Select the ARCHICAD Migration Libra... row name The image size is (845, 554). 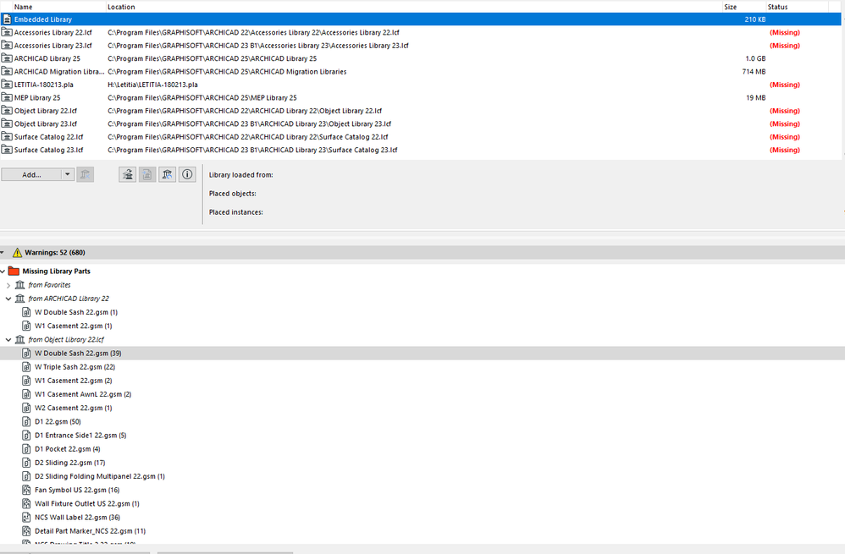(x=59, y=72)
